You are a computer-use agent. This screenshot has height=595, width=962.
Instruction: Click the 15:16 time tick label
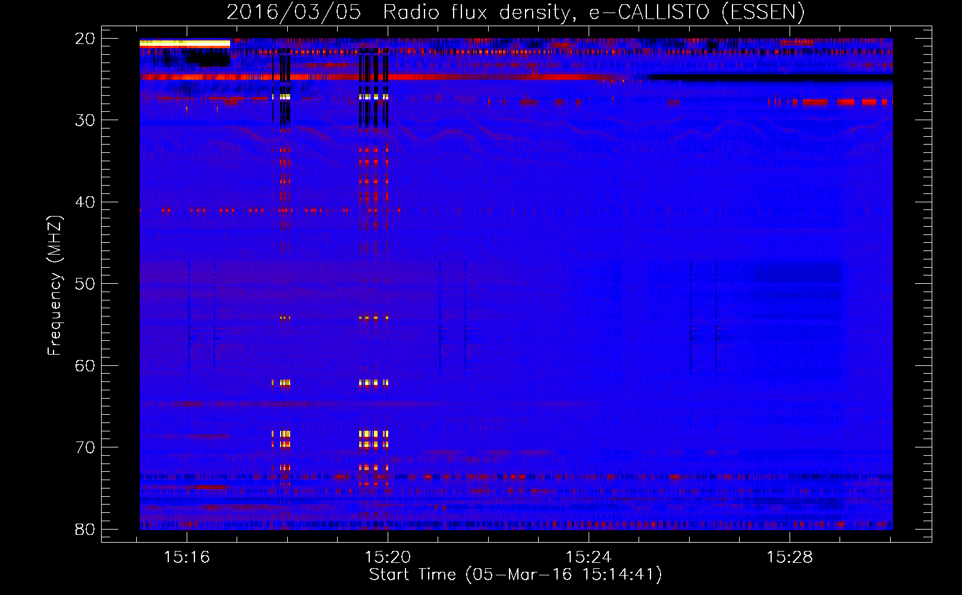click(187, 557)
